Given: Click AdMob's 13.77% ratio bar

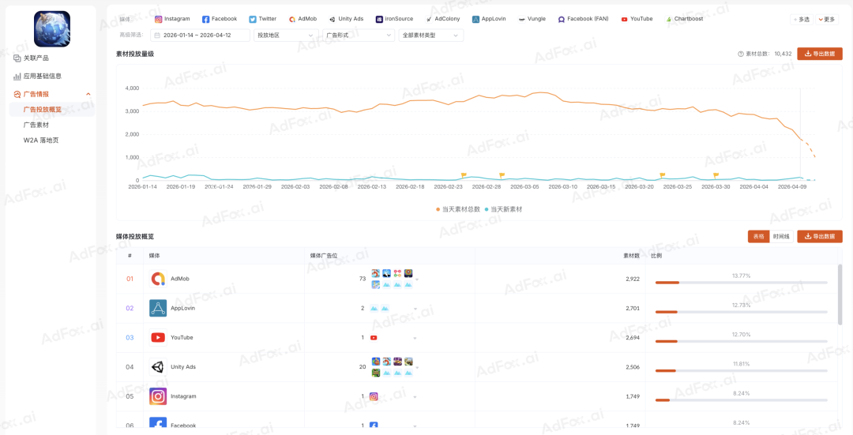Looking at the screenshot, I should 741,282.
